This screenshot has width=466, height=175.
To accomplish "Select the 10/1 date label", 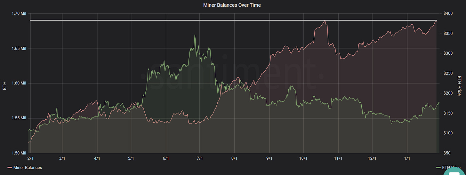I will [x=303, y=158].
